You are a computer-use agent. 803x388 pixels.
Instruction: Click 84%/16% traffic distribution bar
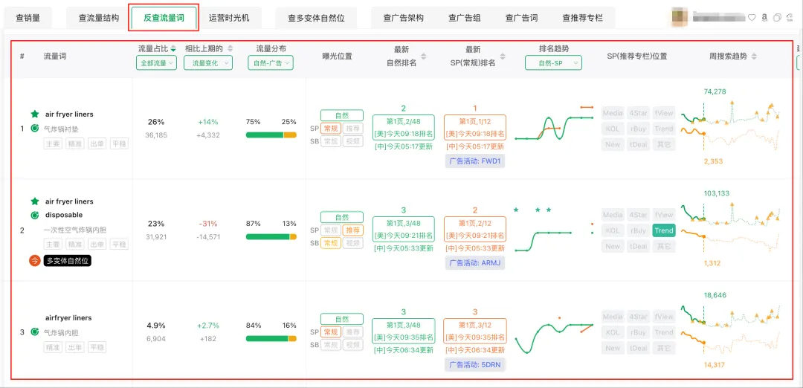coord(271,338)
